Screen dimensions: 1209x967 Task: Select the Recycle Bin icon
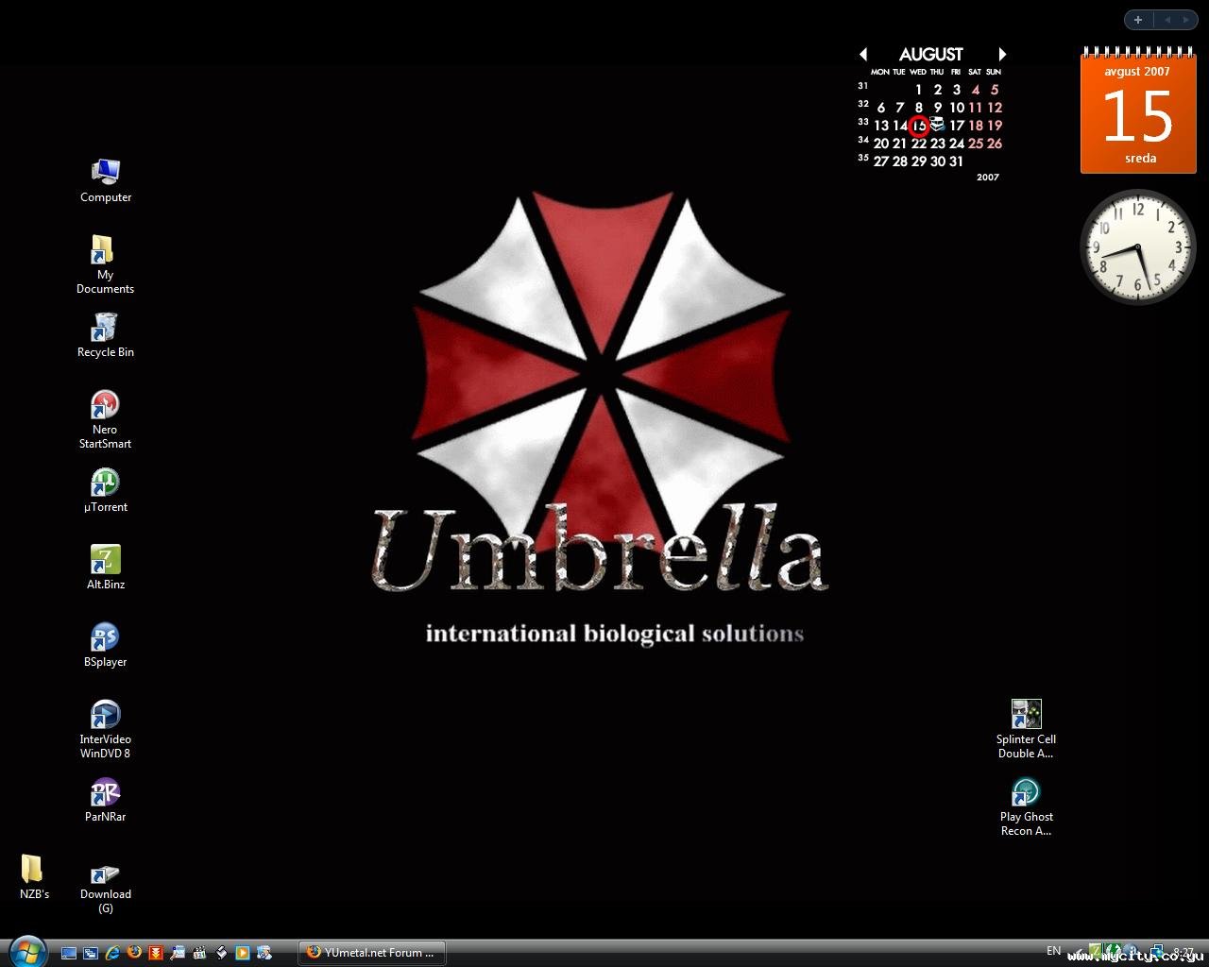(105, 335)
